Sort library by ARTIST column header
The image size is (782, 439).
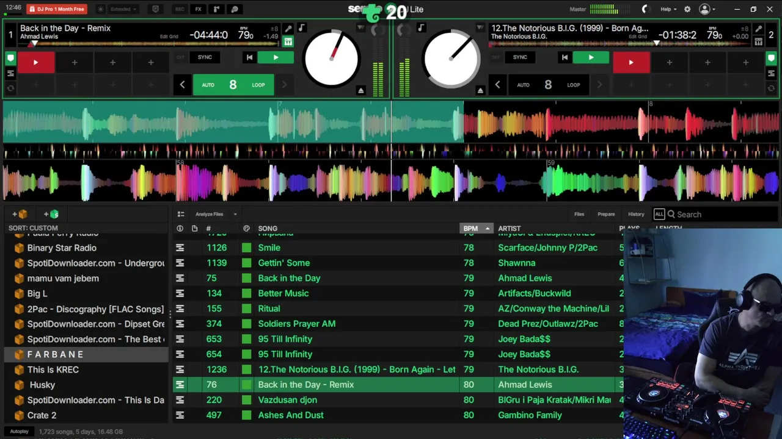tap(510, 229)
